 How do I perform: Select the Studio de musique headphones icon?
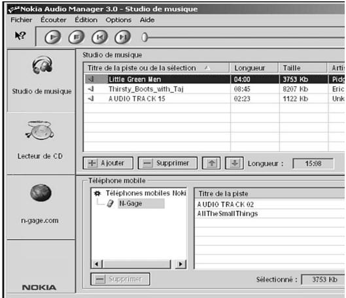click(x=43, y=65)
